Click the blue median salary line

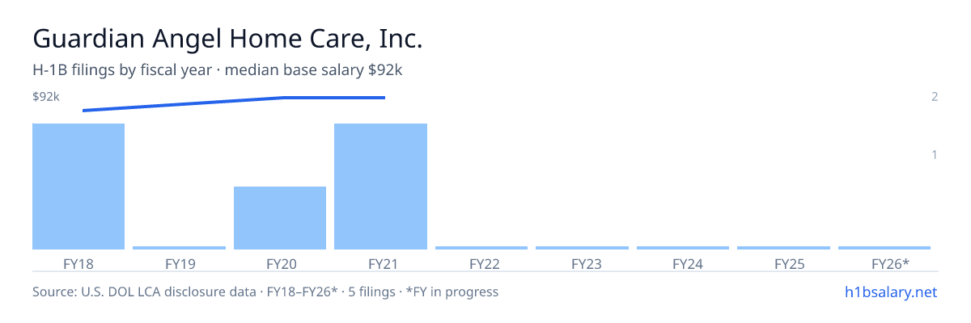[x=234, y=103]
